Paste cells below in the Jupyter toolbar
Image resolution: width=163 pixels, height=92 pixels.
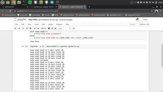tap(31, 28)
